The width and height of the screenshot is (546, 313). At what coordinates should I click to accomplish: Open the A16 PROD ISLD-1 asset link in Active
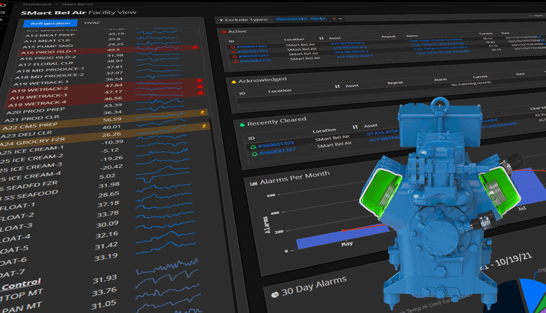354,56
